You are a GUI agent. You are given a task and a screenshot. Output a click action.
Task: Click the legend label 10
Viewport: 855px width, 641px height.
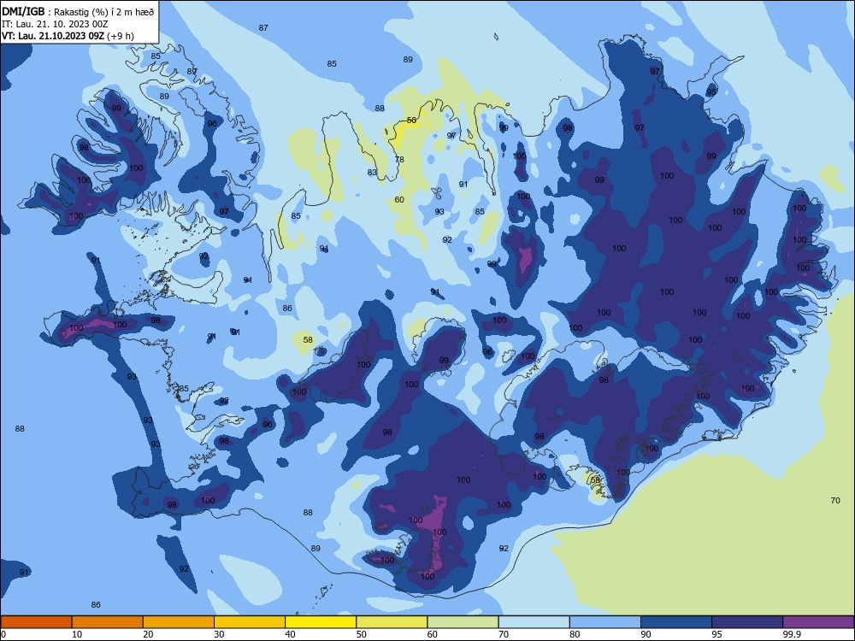(x=77, y=634)
